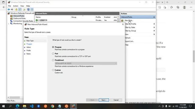Select the Port rule type radio

(x=53, y=54)
